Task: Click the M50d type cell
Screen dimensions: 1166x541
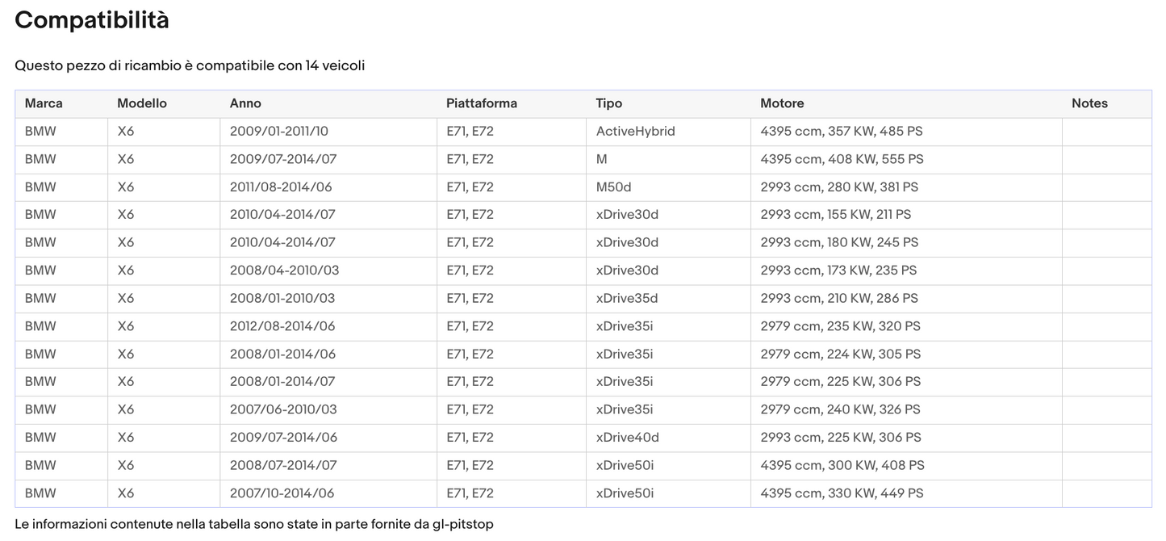Action: point(613,187)
